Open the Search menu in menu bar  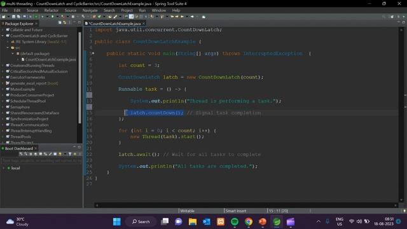[x=109, y=10]
